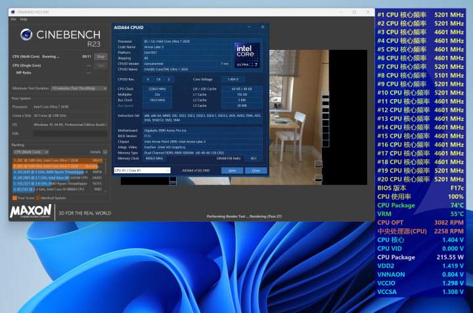
Task: Click the CPU OPT 3082 RPM row
Action: click(420, 222)
